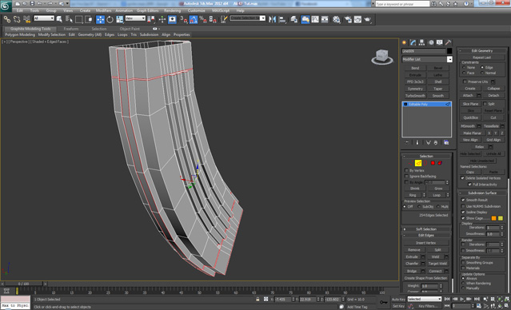The width and height of the screenshot is (511, 310).
Task: Select Edge sub-object level icon
Action: click(418, 163)
